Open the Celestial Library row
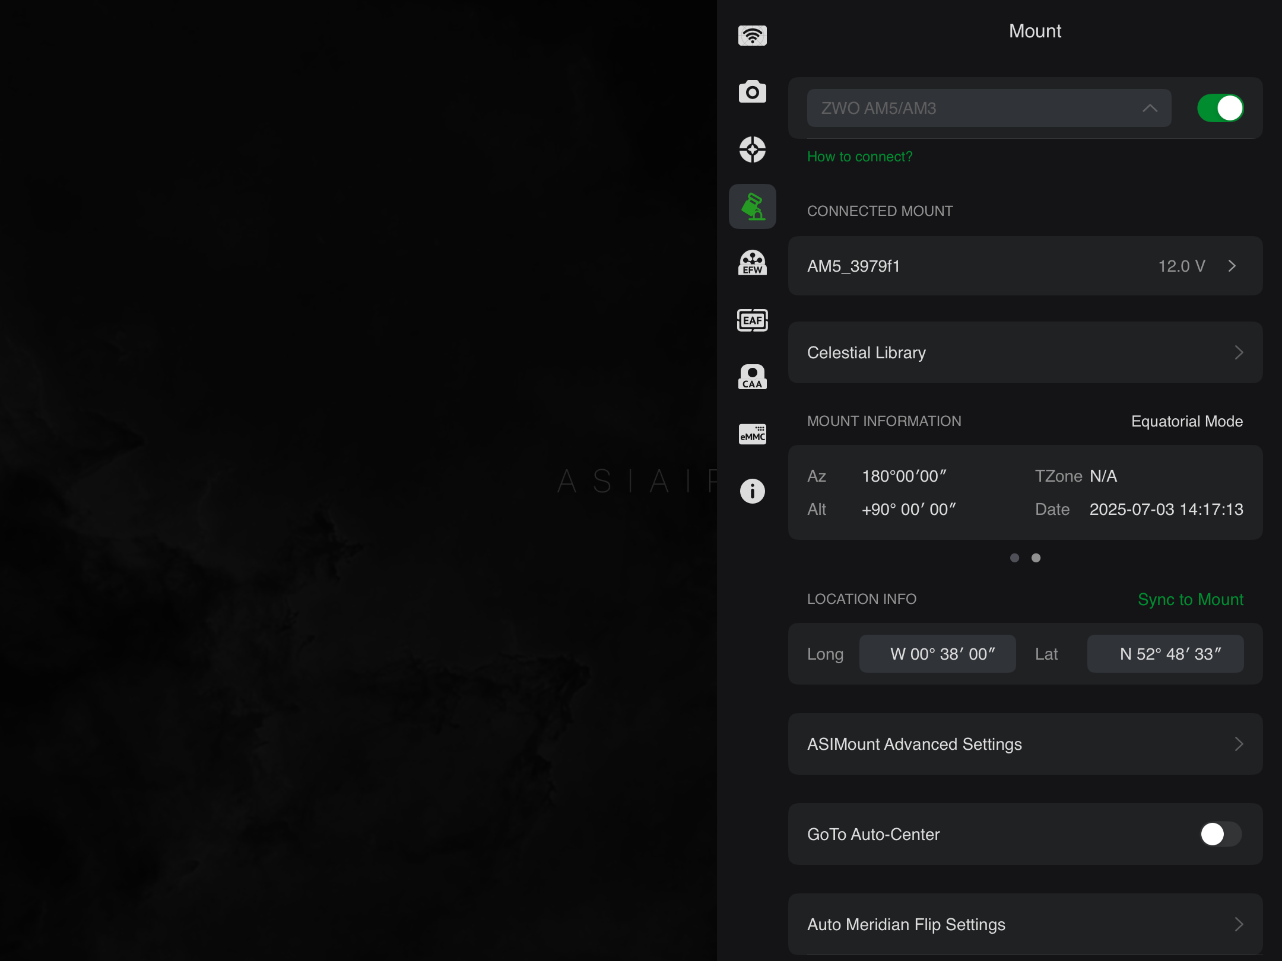The image size is (1282, 961). pos(1025,352)
